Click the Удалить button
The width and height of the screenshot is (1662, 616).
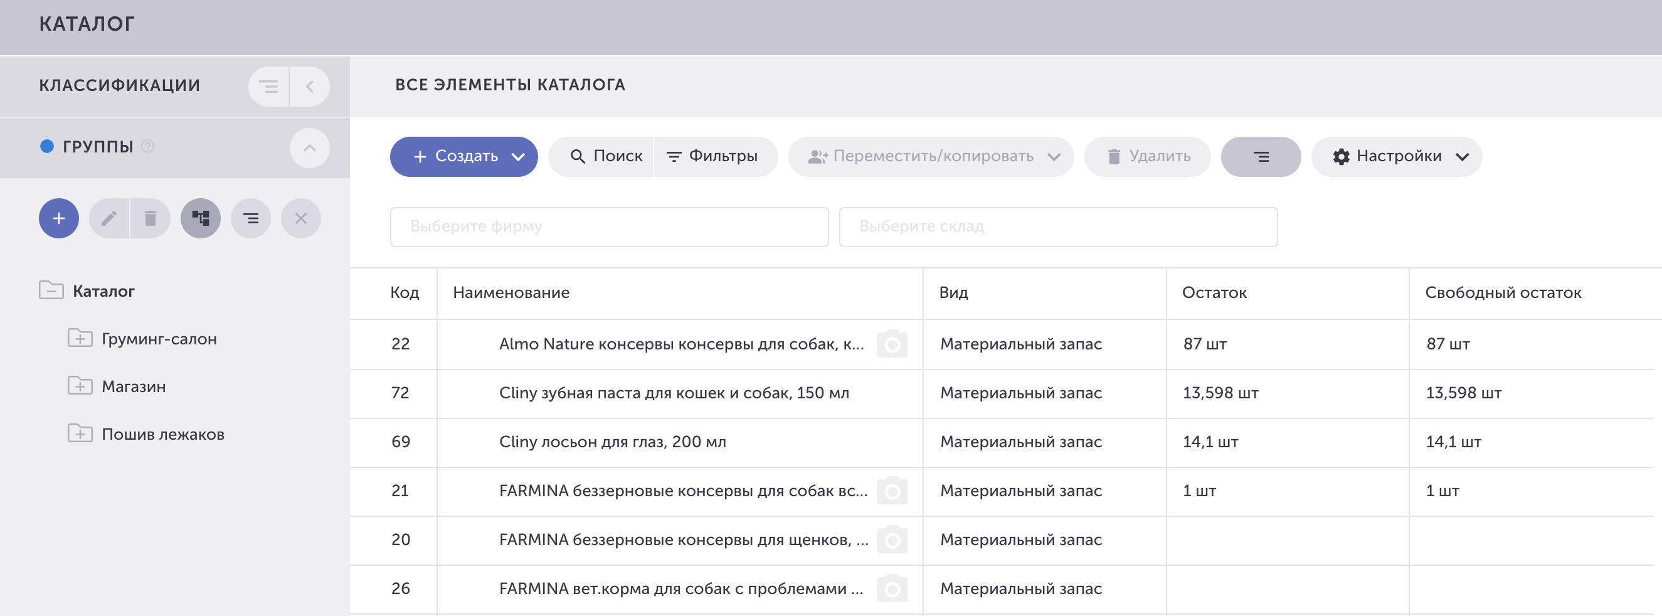(x=1147, y=157)
